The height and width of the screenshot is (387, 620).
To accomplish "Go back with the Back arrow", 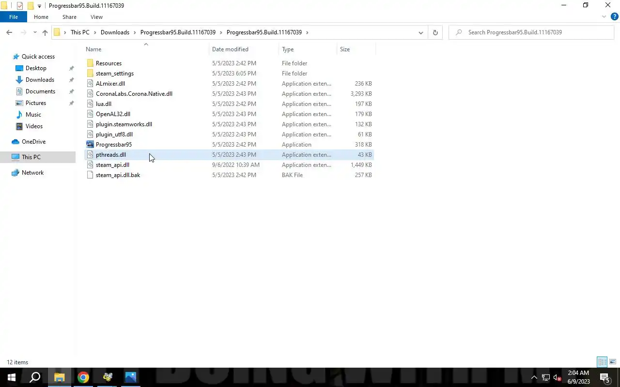I will tap(9, 32).
